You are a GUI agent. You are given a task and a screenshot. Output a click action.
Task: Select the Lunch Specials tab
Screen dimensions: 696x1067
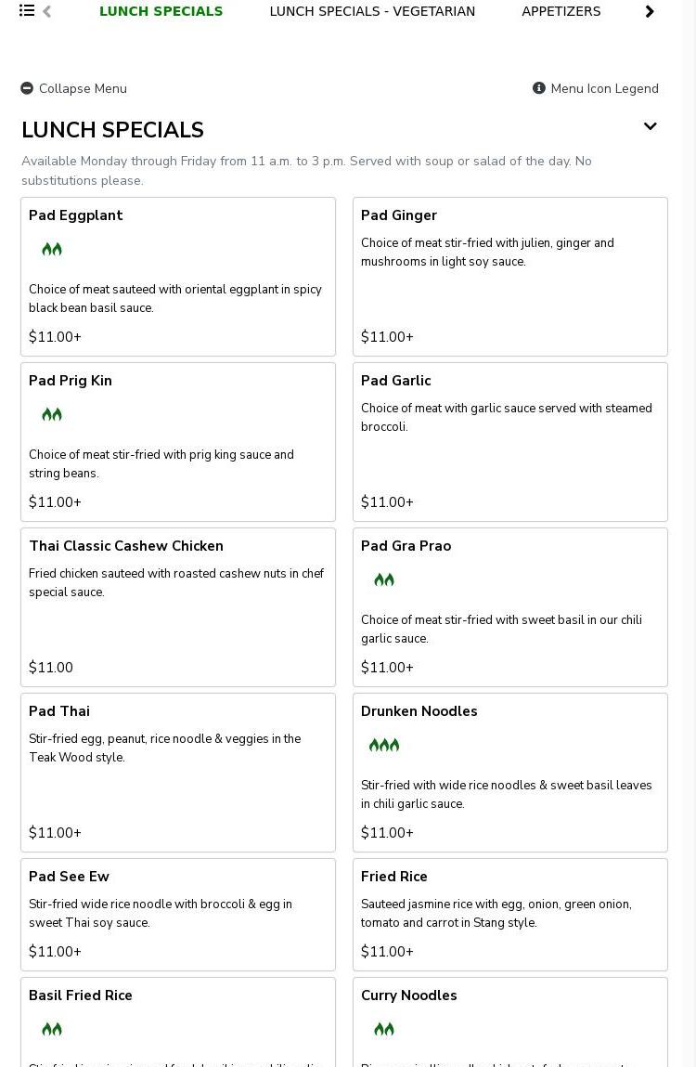click(161, 11)
